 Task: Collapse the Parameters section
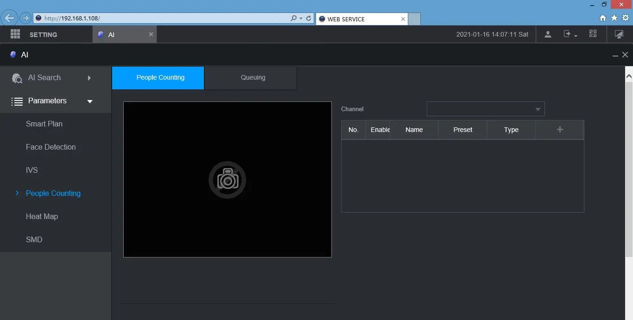pos(56,101)
